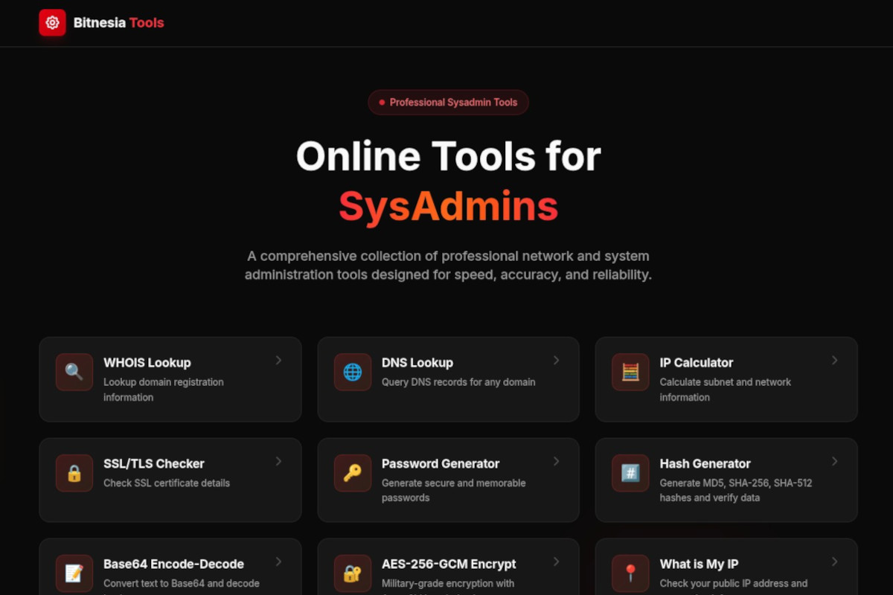Click the SSL/TLS Checker padlock icon
Viewport: 893px width, 595px height.
pyautogui.click(x=74, y=473)
